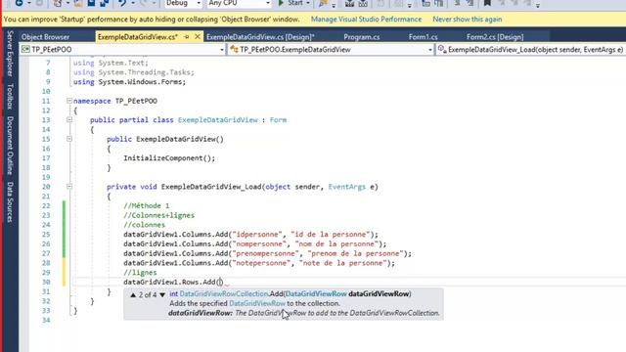Viewport: 626px width, 352px height.
Task: Select the ExempleDataGridView.cs* code tab
Action: tap(138, 37)
